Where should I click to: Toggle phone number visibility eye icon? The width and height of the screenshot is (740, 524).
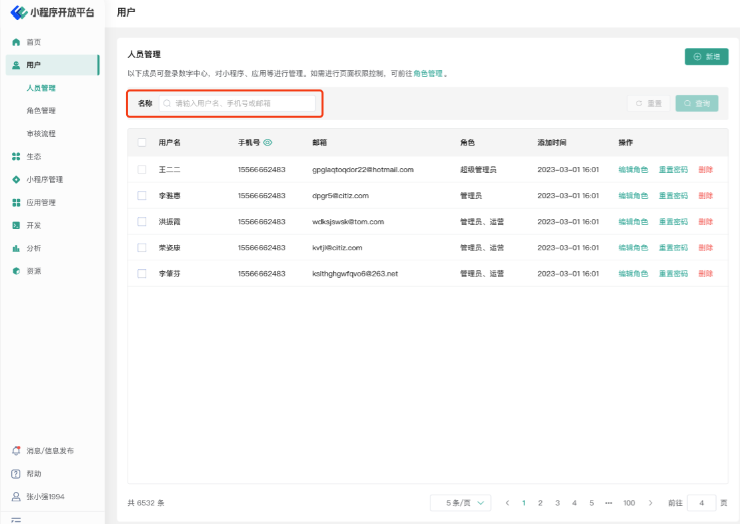pyautogui.click(x=268, y=142)
